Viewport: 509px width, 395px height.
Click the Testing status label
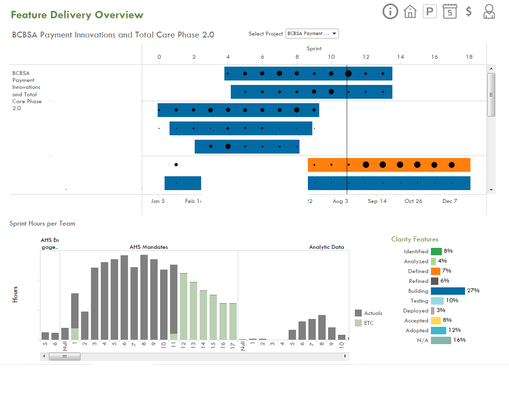[420, 301]
